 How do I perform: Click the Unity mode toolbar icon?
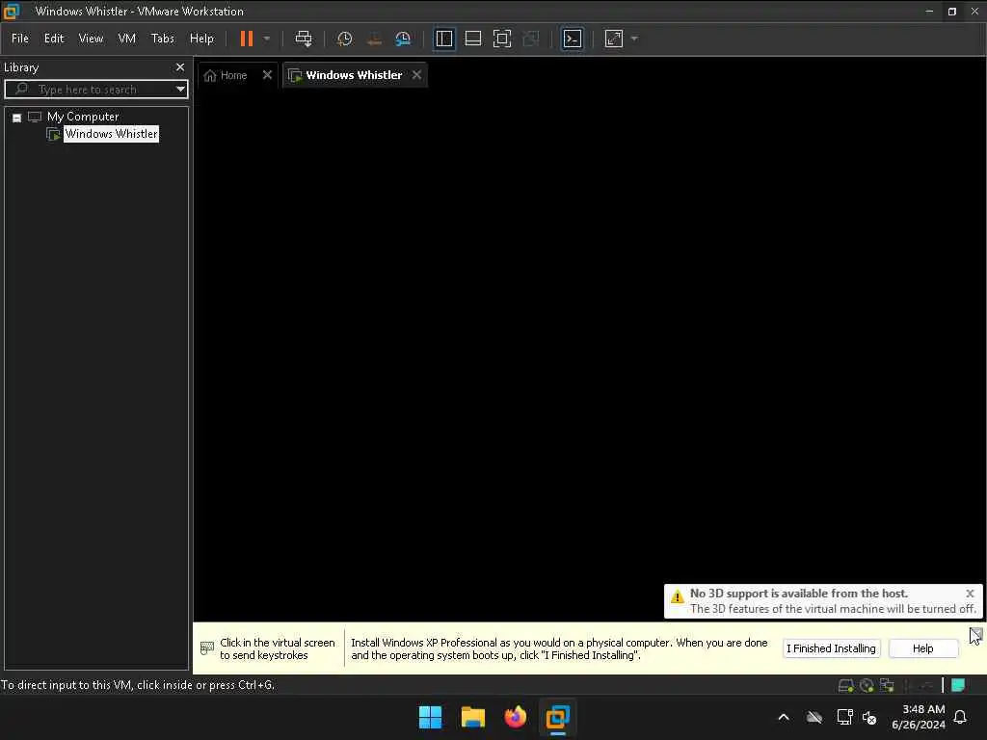tap(531, 39)
